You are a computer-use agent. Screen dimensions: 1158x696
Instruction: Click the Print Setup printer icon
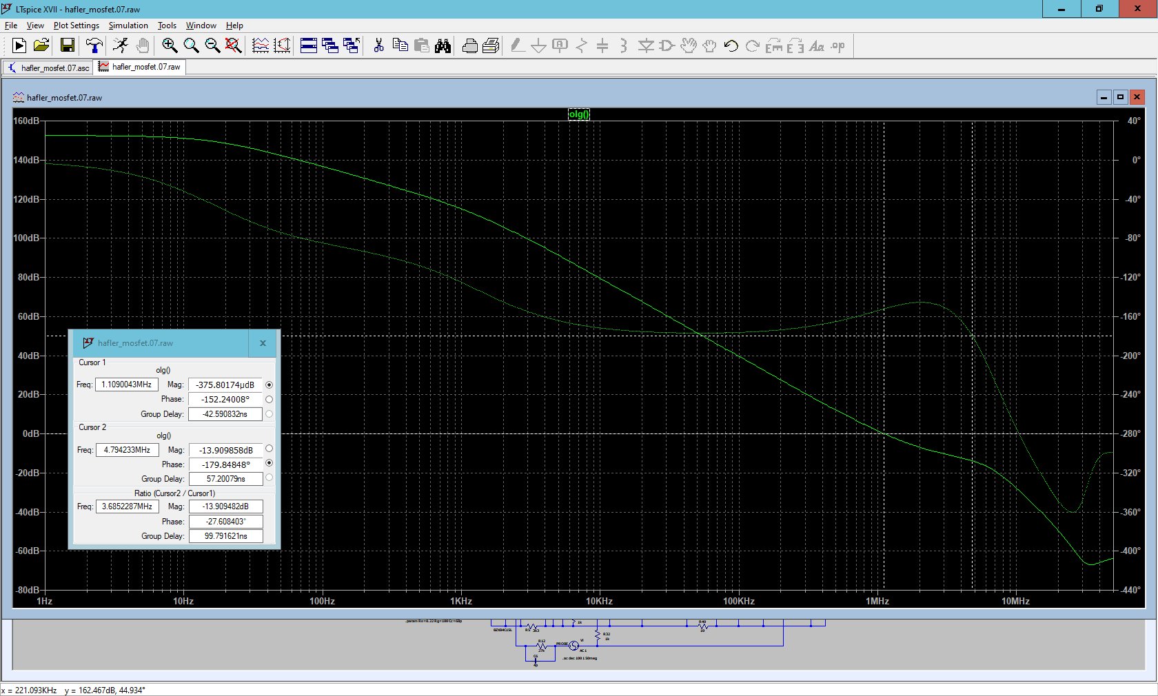click(470, 45)
